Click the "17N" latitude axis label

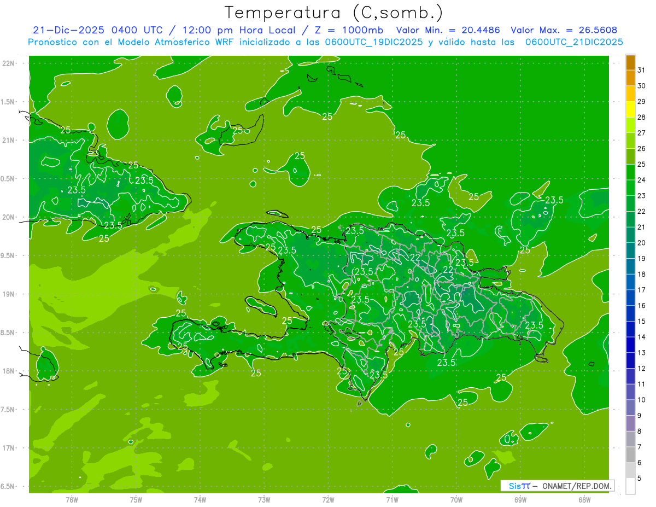pyautogui.click(x=8, y=447)
